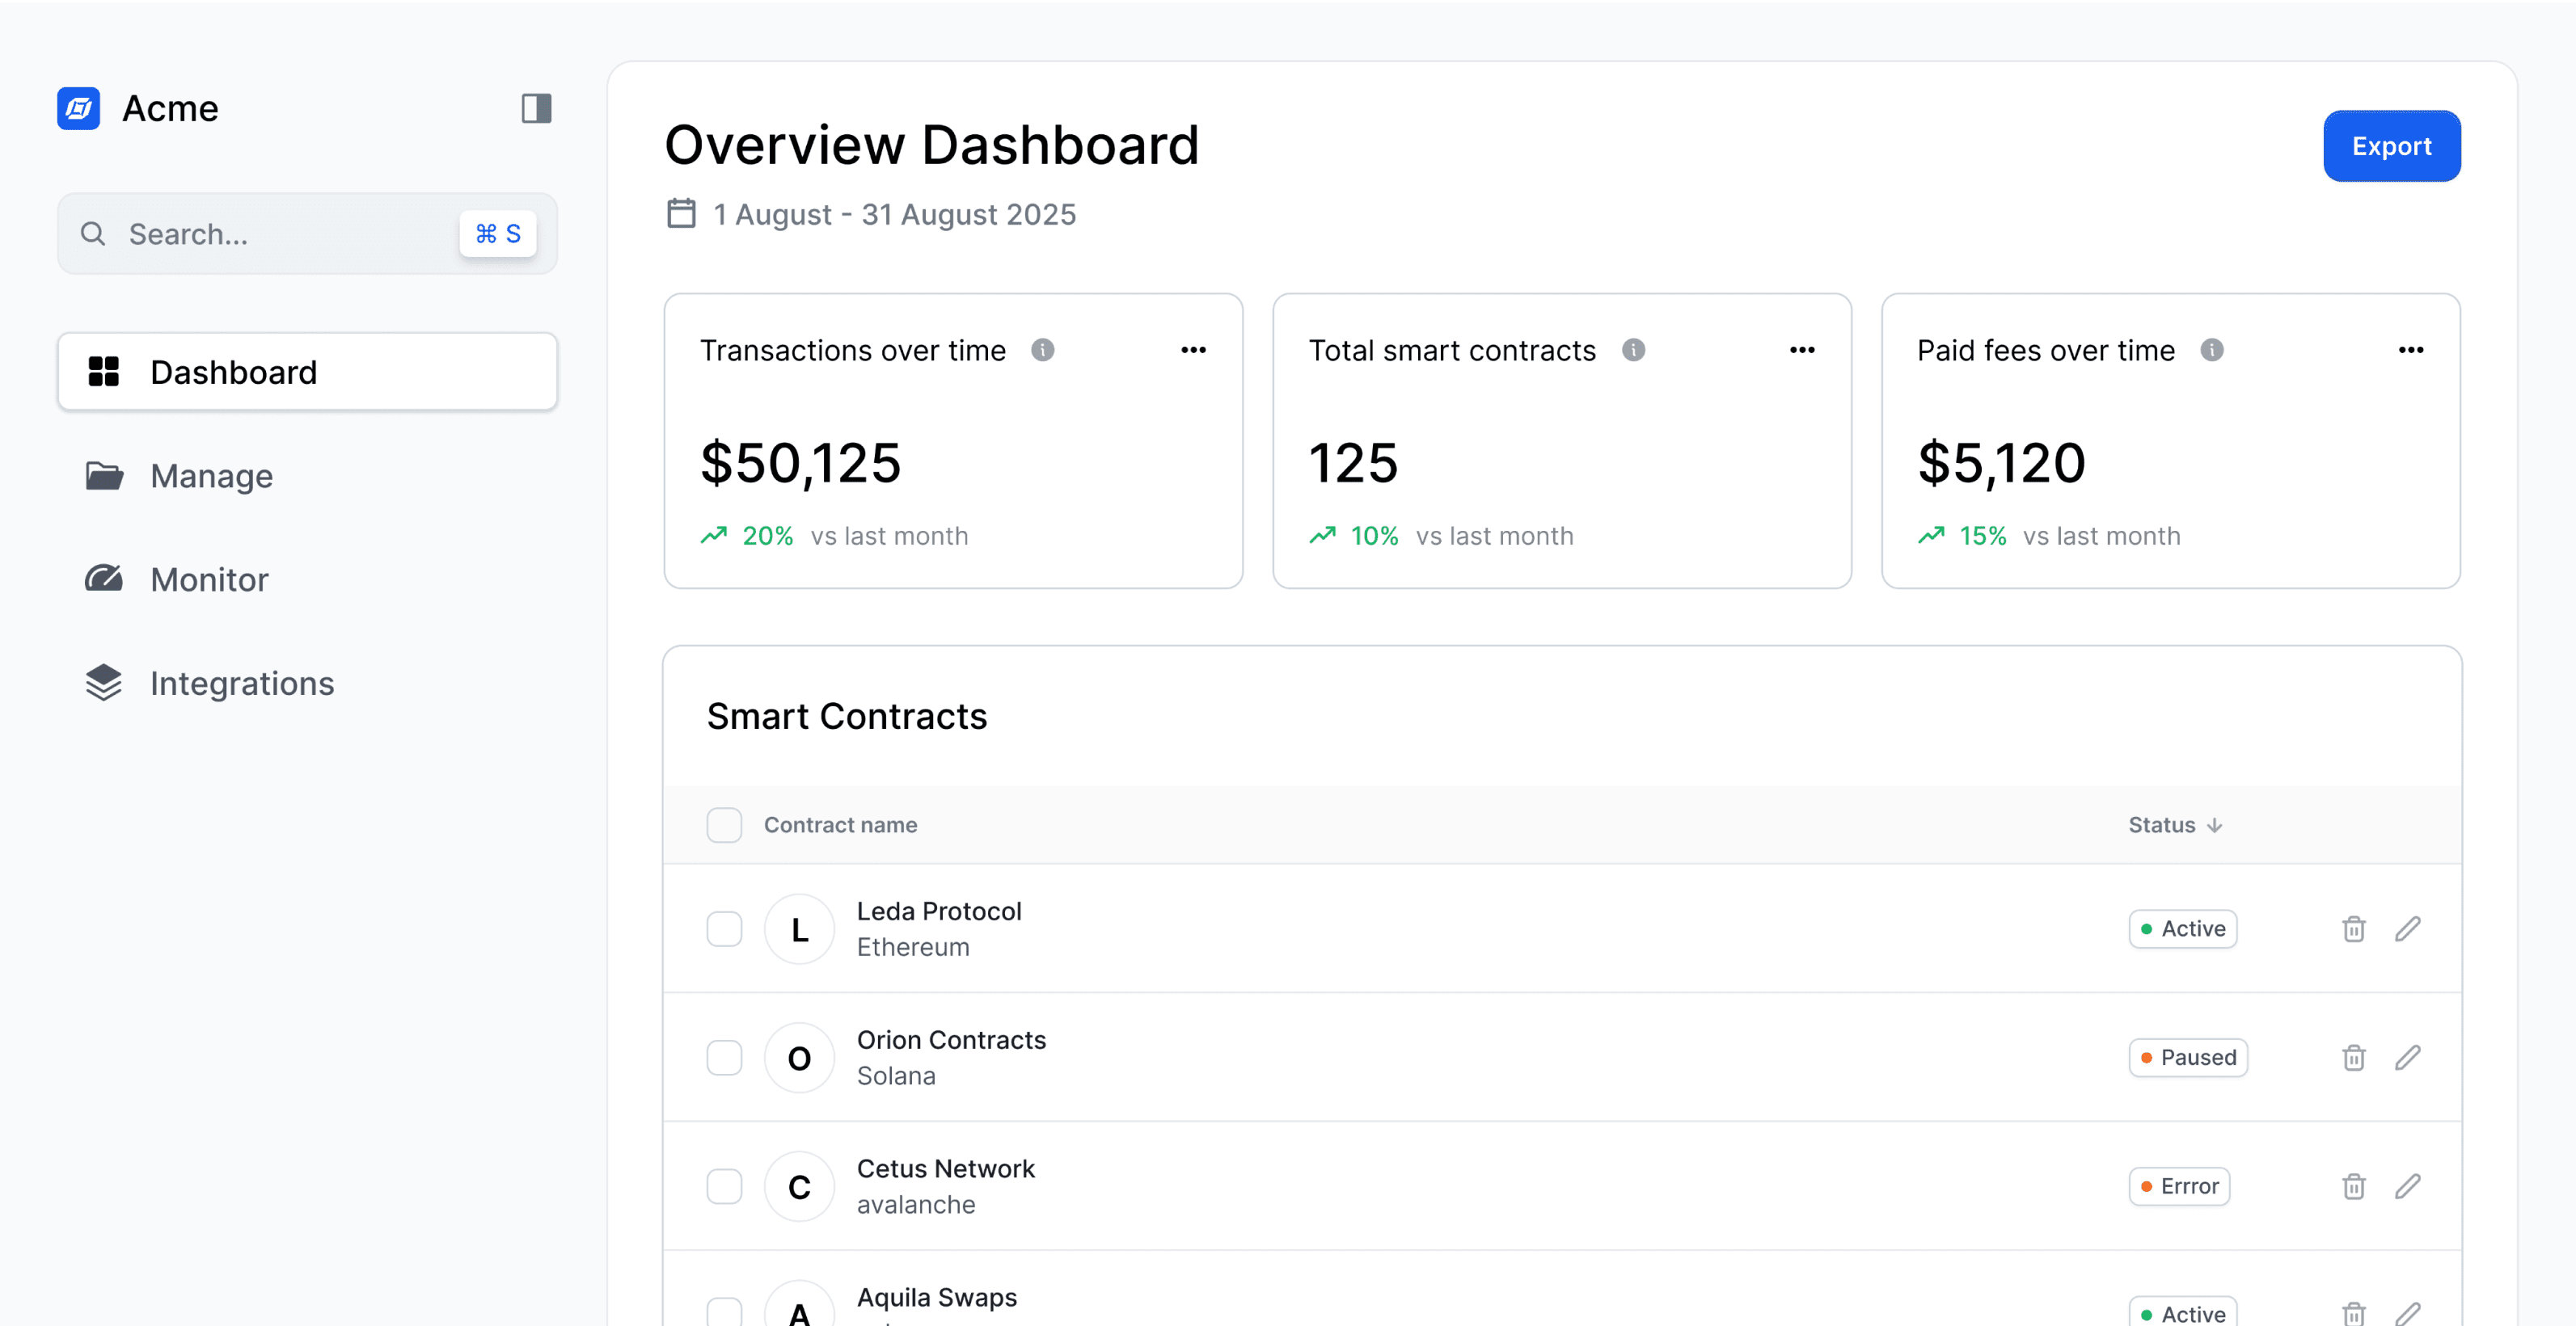Click the Manage folder icon

point(103,476)
